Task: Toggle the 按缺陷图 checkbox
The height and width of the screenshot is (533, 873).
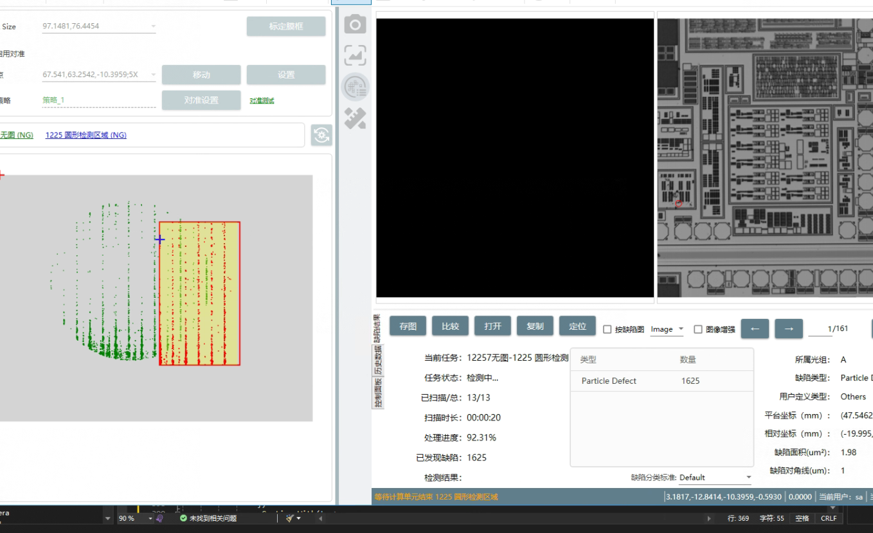Action: 607,329
